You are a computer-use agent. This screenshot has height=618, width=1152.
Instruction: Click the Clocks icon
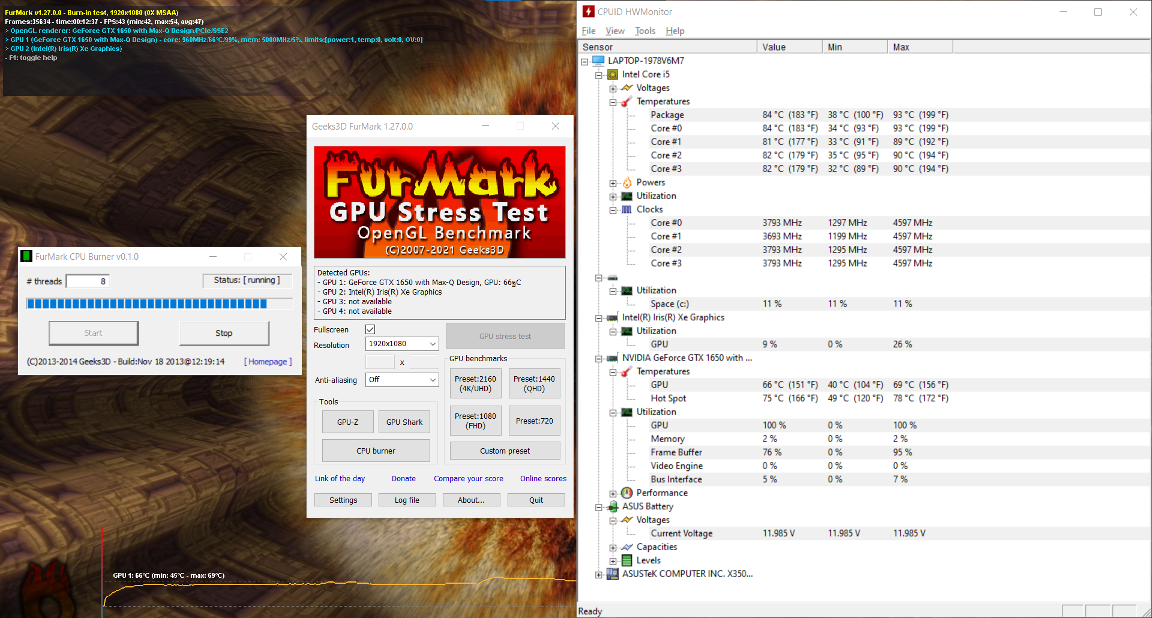pos(627,209)
